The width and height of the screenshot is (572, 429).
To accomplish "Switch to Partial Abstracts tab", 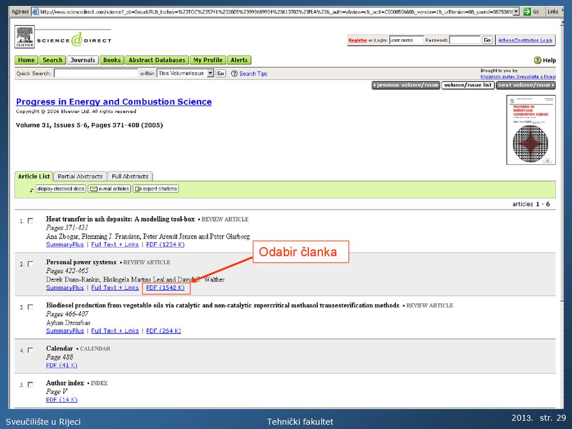I will click(80, 176).
